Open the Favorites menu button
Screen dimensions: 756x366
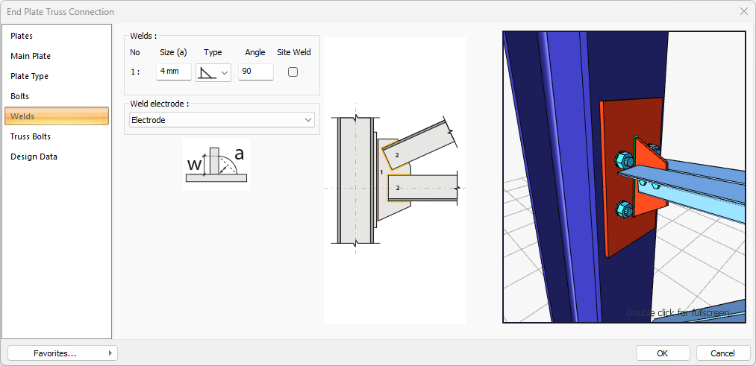(x=62, y=353)
